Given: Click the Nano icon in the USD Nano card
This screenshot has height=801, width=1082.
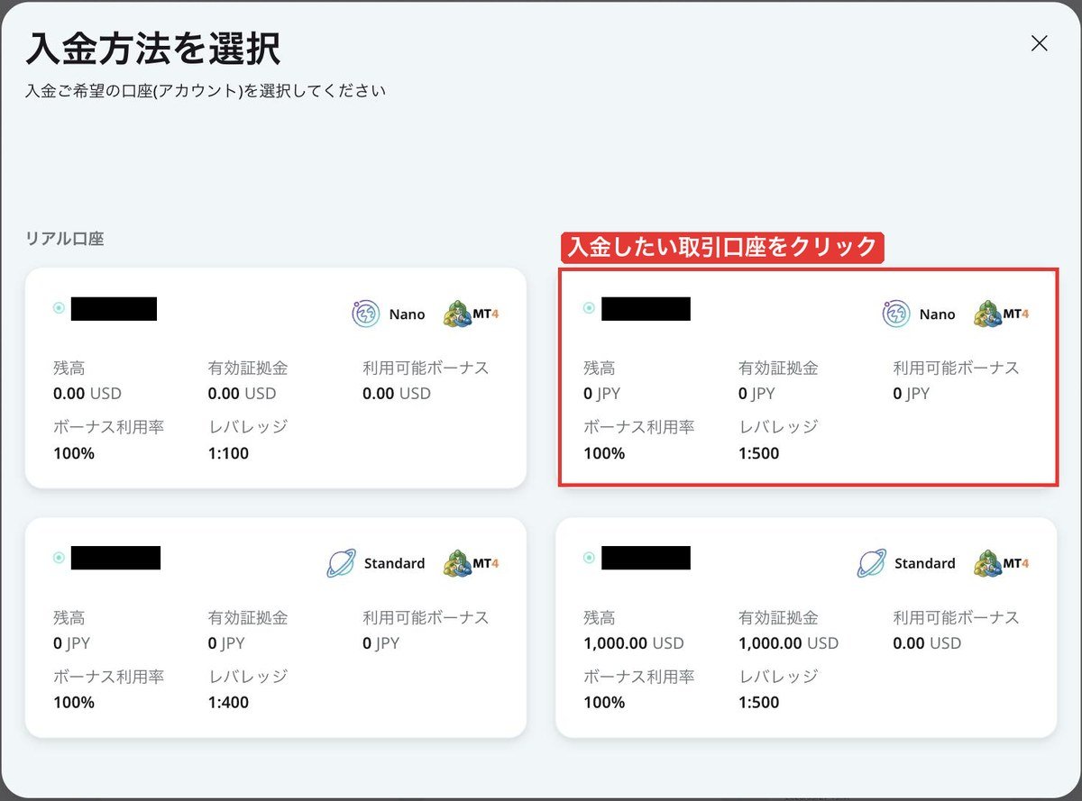Looking at the screenshot, I should (366, 314).
